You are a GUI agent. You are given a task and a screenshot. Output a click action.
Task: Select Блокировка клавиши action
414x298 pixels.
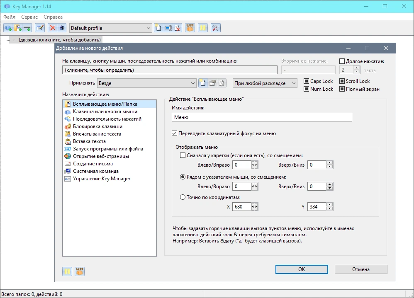pos(110,126)
